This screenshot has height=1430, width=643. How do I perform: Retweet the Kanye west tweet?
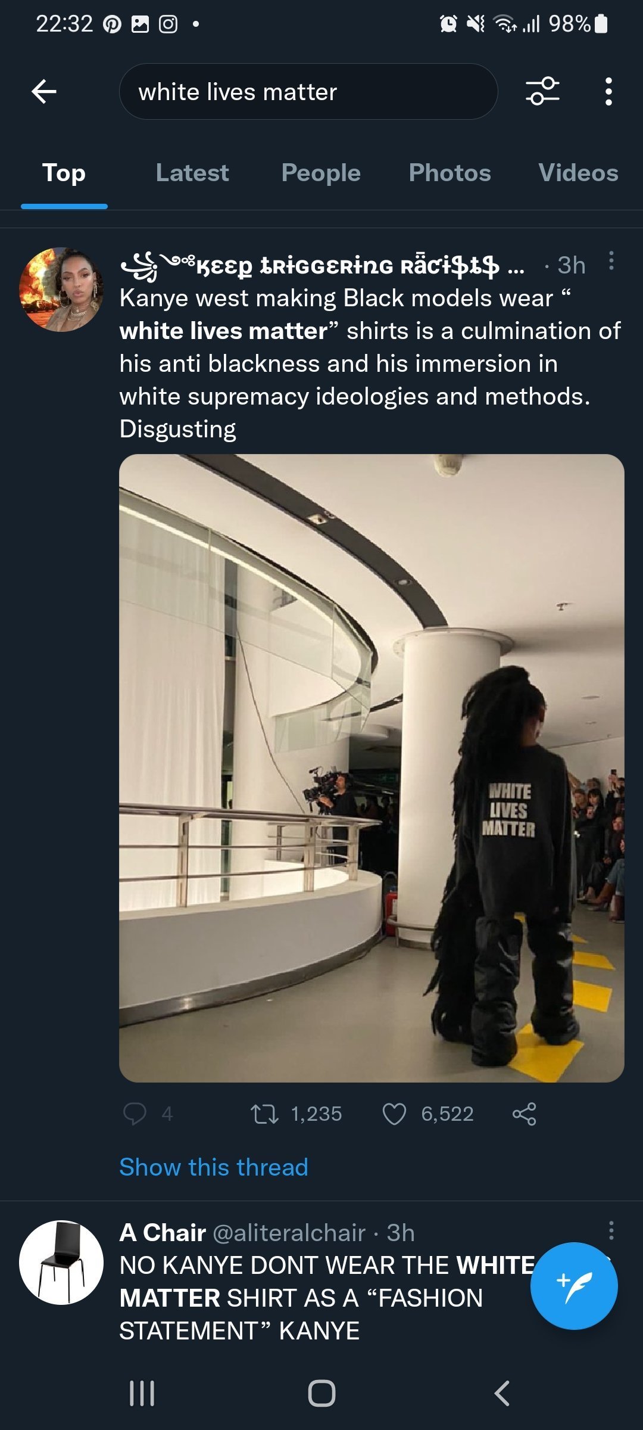coord(264,1114)
